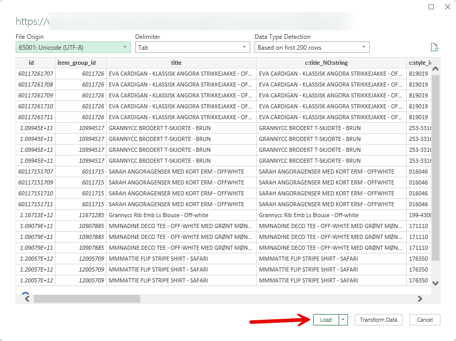Expand the Load button's dropdown arrow

point(343,320)
